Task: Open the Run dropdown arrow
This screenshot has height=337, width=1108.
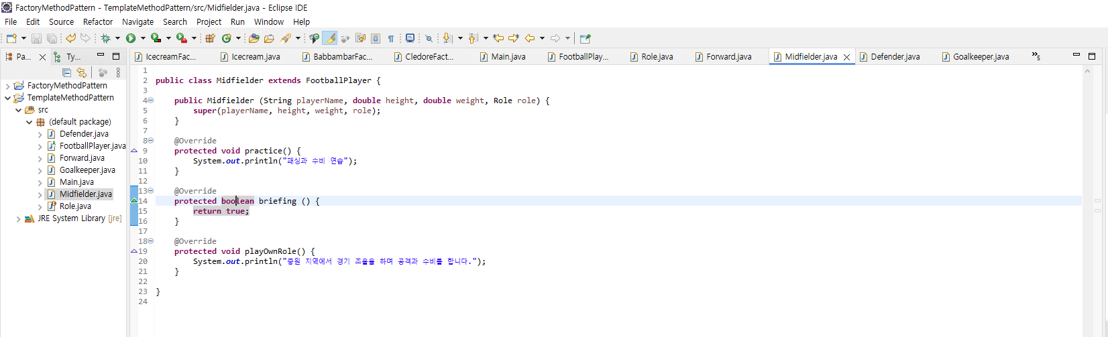Action: 143,38
